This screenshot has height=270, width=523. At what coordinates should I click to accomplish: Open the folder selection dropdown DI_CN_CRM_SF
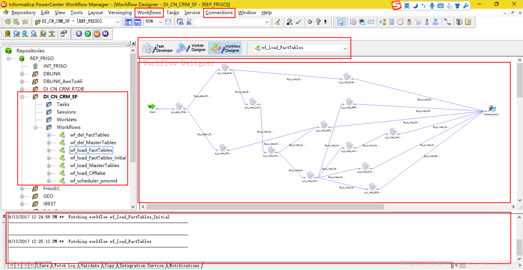point(117,22)
